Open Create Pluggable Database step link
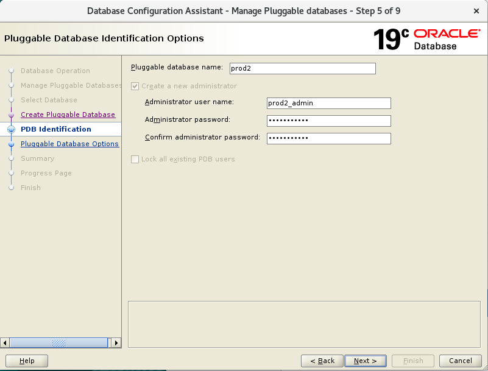Viewport: 488px width, 371px height. click(68, 115)
